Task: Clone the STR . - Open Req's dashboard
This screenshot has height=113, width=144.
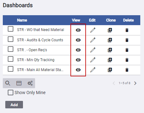Action: (110, 50)
